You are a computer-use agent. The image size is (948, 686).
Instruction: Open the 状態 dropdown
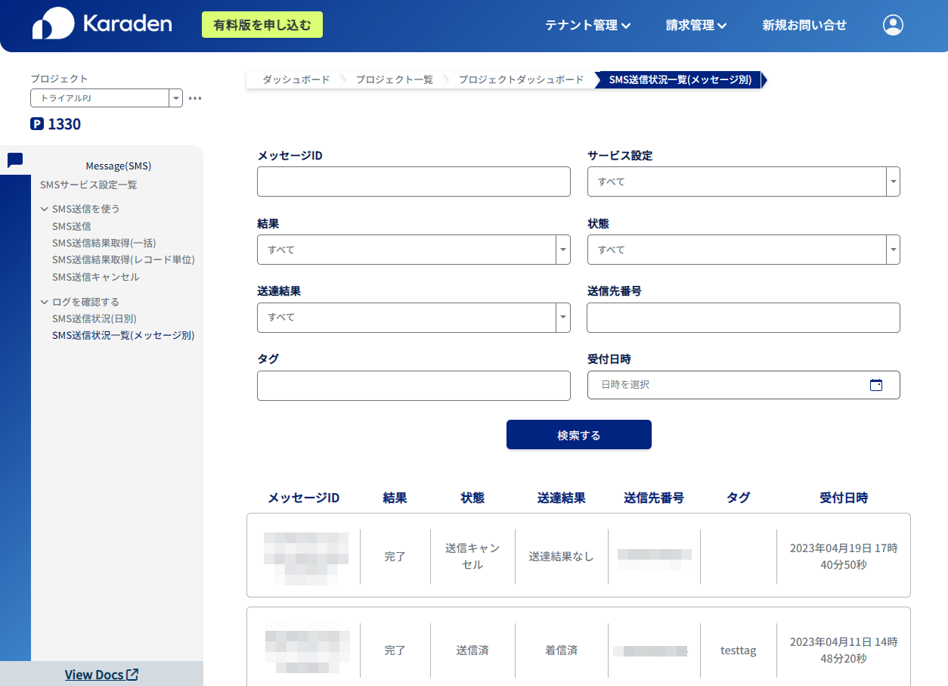[x=893, y=250]
